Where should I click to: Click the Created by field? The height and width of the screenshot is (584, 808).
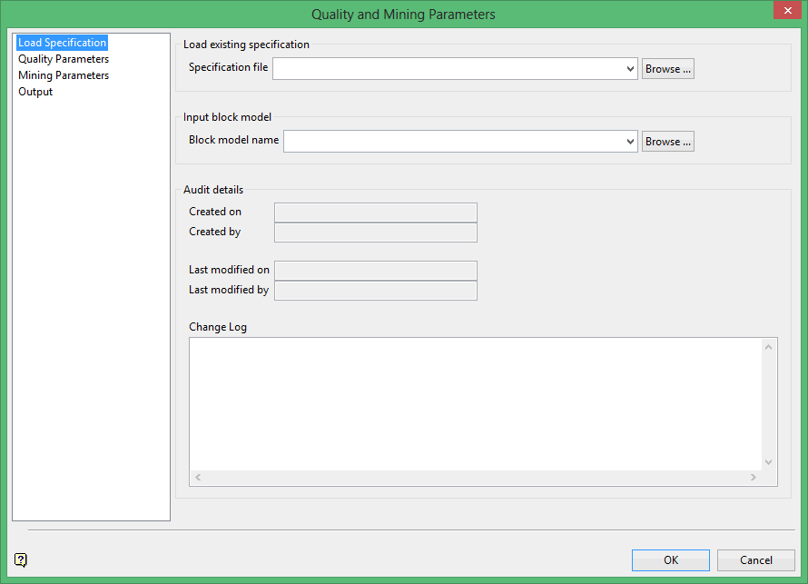point(375,233)
